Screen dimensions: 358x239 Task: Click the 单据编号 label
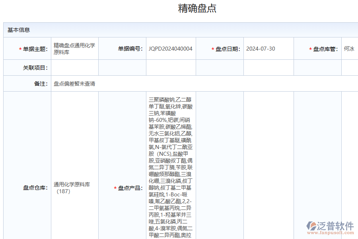130,49
